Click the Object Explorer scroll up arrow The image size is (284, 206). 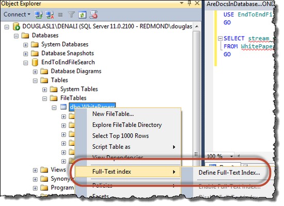pyautogui.click(x=197, y=26)
